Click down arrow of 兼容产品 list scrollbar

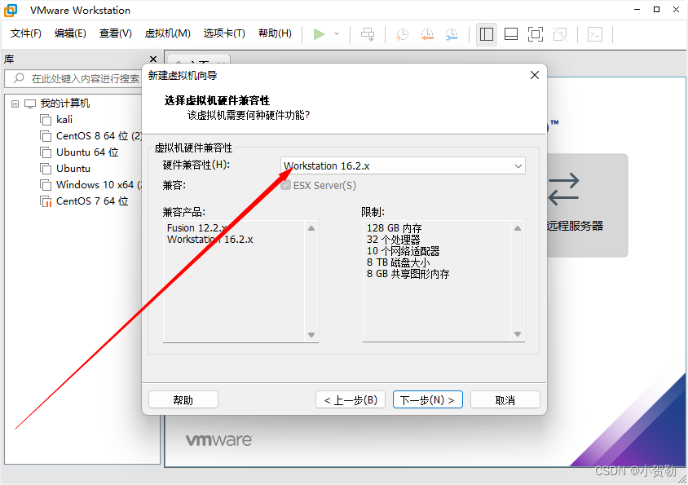coord(311,335)
